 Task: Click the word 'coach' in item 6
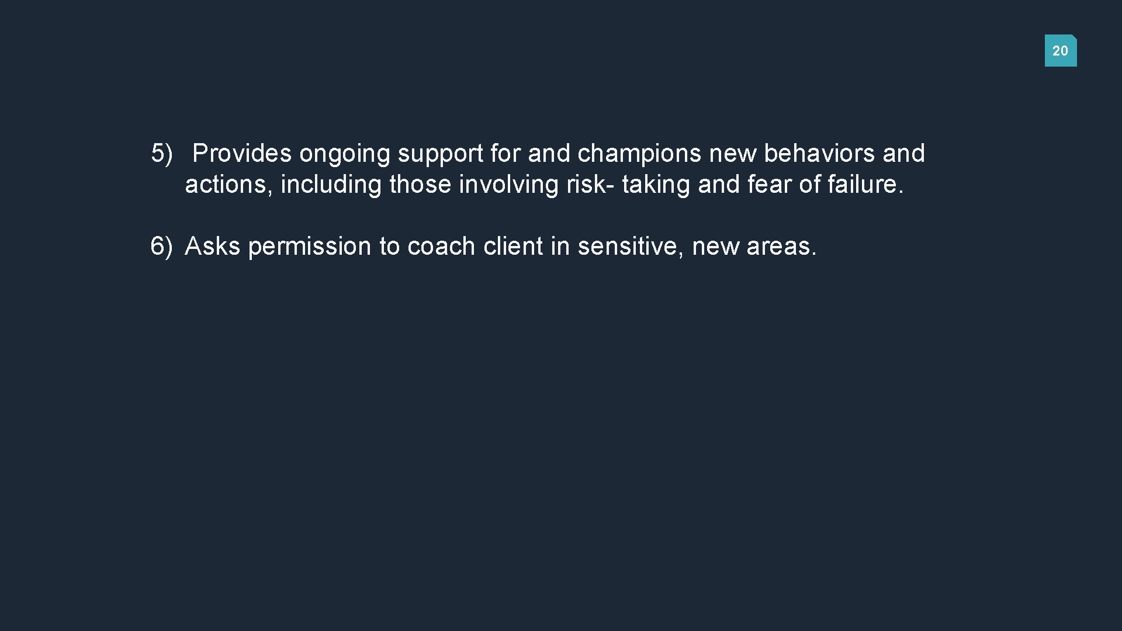click(x=441, y=246)
